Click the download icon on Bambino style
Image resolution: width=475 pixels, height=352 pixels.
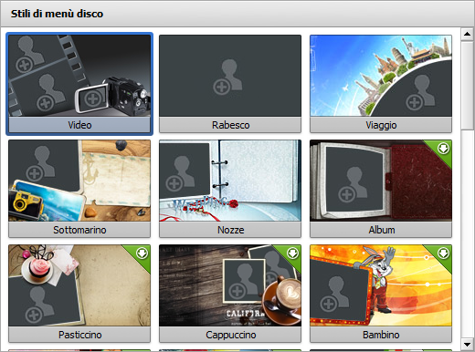(x=443, y=254)
